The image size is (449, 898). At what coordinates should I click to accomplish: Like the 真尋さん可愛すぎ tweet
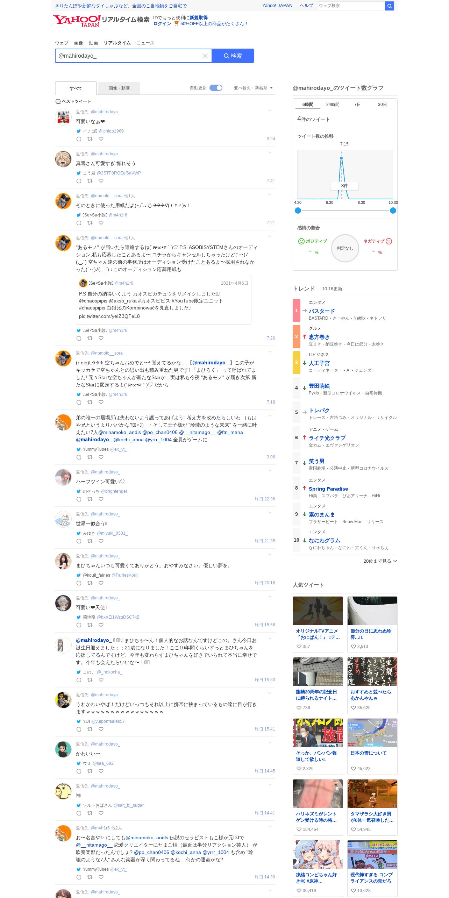pos(101,181)
